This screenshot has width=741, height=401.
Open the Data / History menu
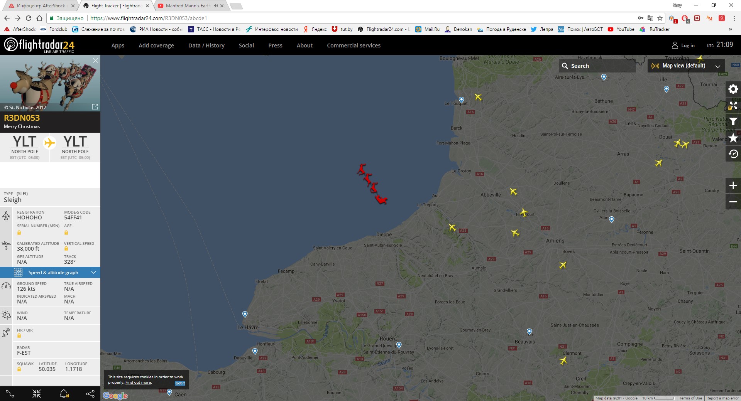coord(206,45)
